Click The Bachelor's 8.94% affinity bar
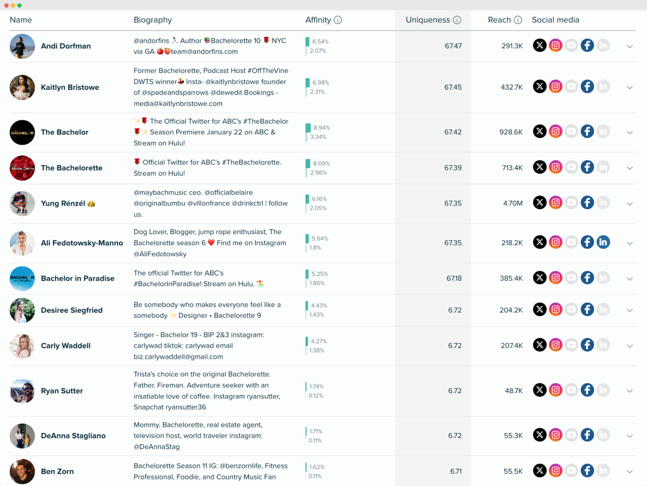 [x=308, y=128]
